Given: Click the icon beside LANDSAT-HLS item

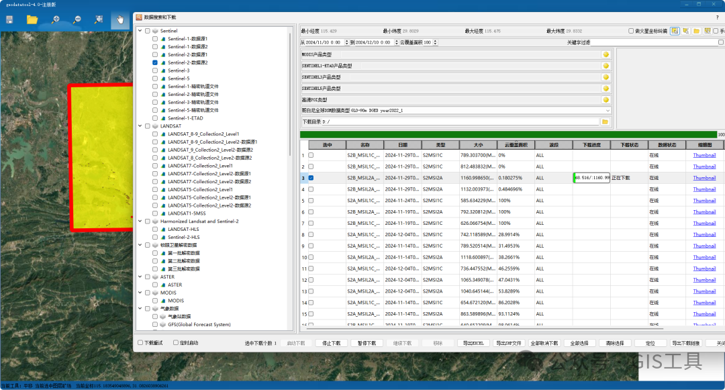Looking at the screenshot, I should (x=163, y=229).
